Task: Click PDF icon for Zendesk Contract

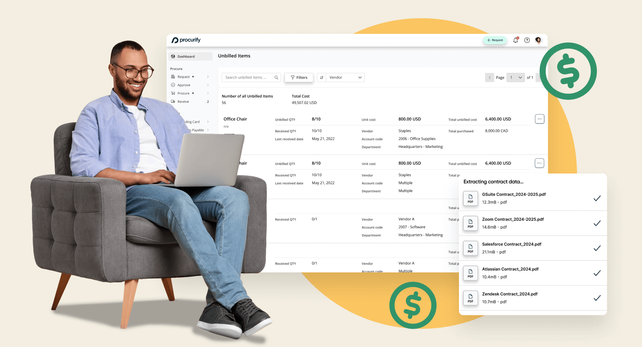Action: (471, 298)
